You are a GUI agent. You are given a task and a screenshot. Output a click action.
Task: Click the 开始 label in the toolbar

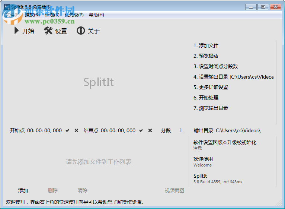28,31
